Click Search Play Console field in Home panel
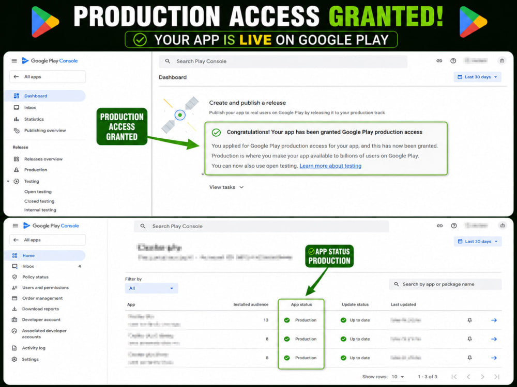 click(261, 226)
